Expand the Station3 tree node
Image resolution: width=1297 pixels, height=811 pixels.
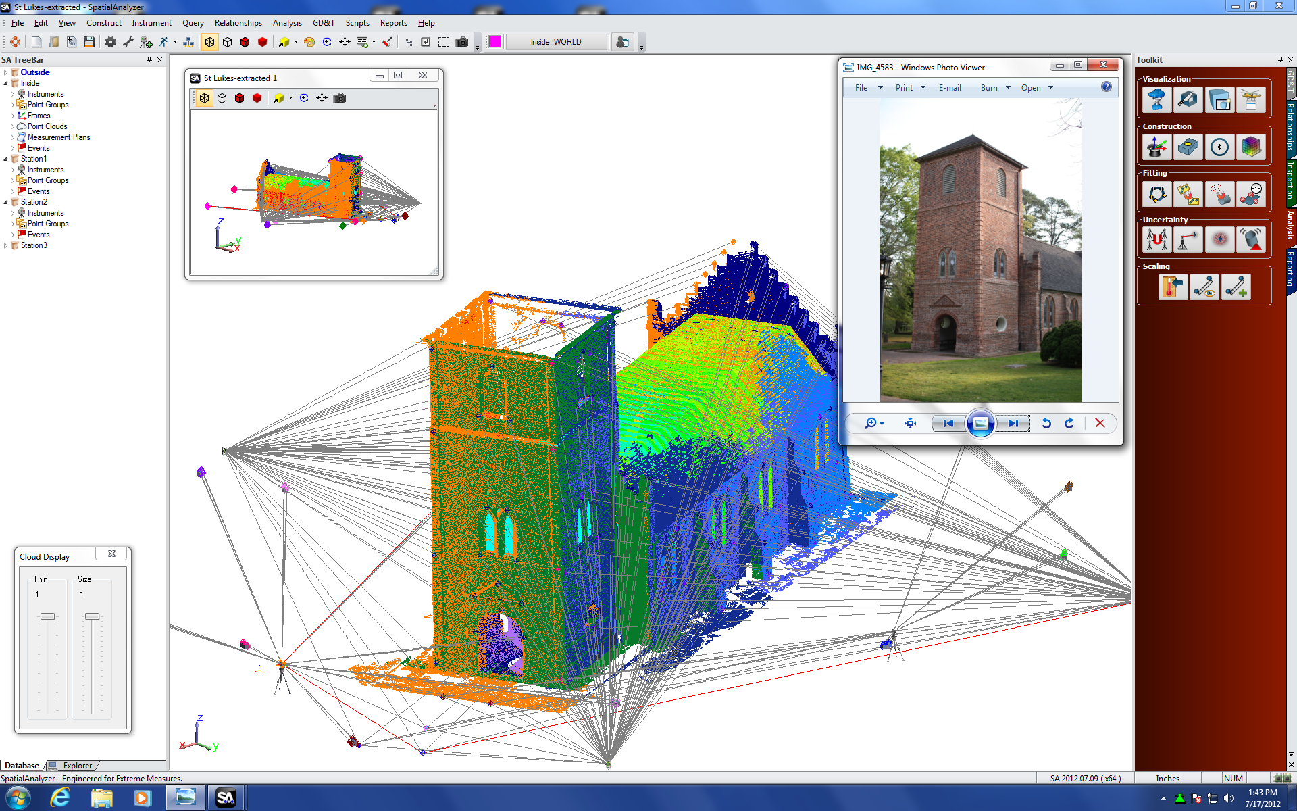7,245
